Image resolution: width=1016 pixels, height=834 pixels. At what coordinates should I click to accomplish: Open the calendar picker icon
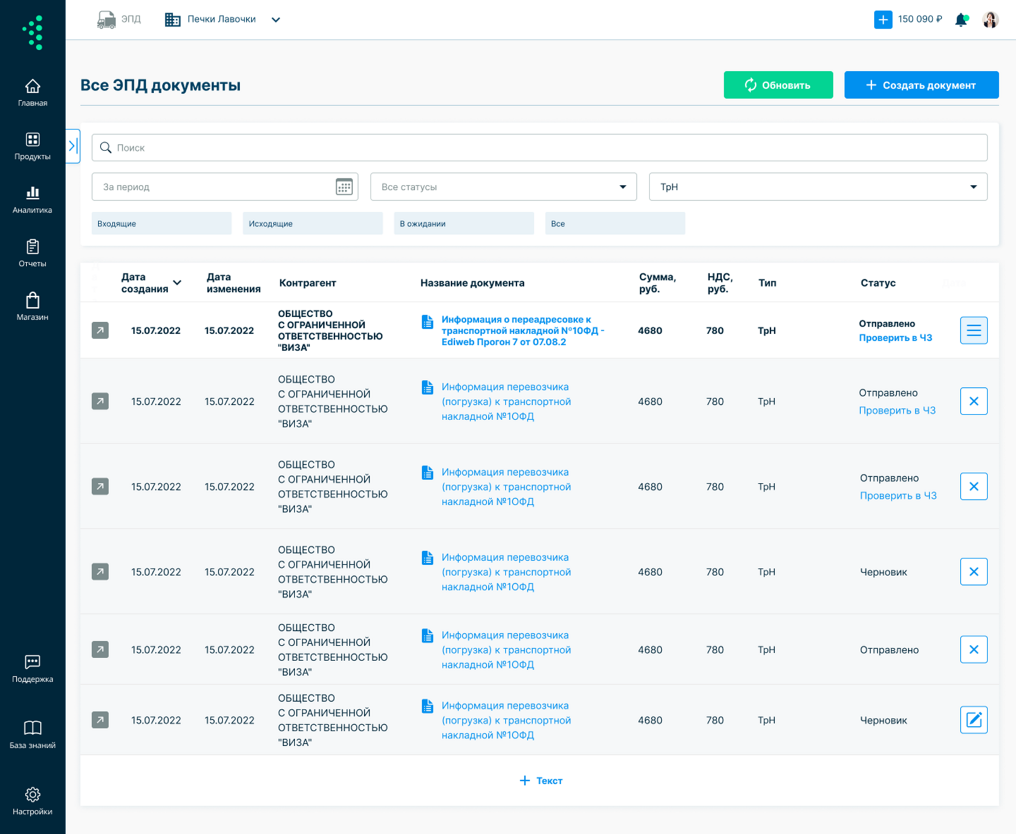pos(344,187)
